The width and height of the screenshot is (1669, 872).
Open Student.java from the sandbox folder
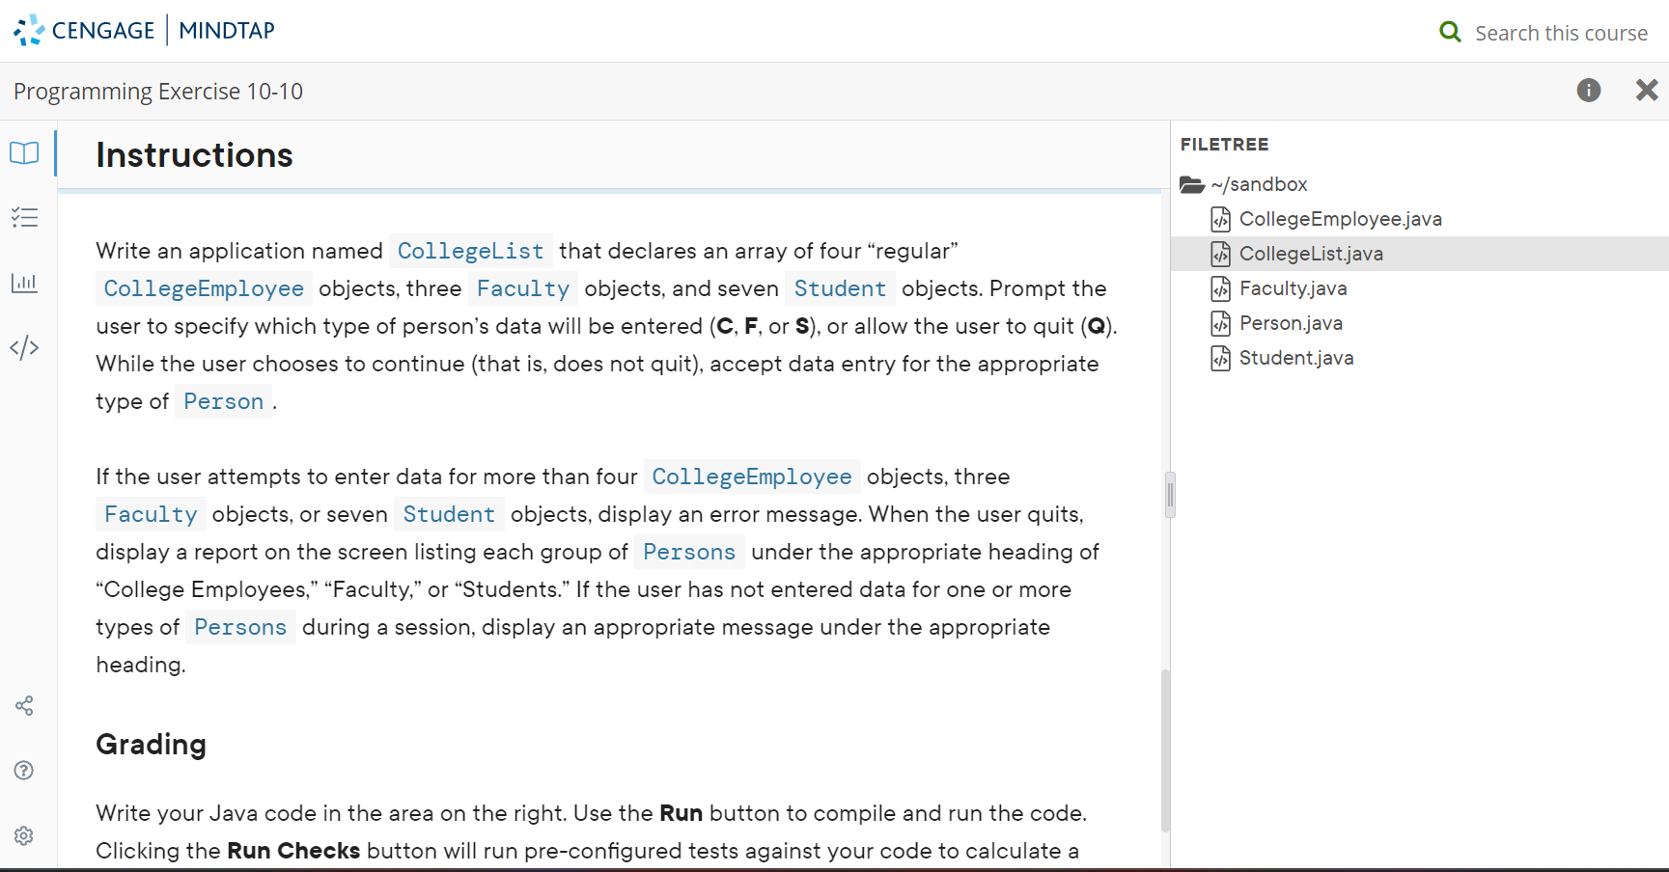[x=1293, y=358]
